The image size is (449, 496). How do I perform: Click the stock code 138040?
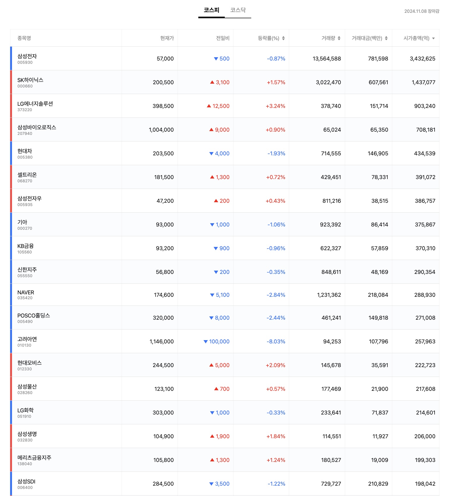click(25, 464)
